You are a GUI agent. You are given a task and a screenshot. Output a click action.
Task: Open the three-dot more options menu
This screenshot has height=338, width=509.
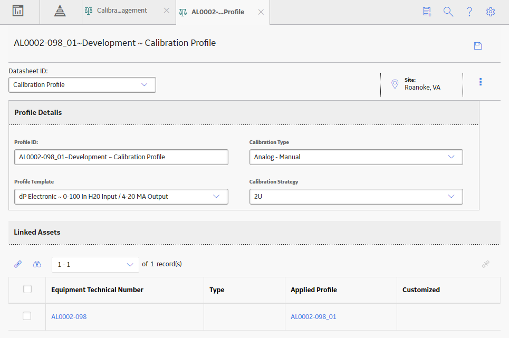481,82
